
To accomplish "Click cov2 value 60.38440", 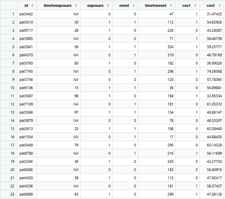I will [214, 129].
